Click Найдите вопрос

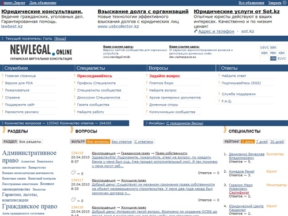[162, 90]
